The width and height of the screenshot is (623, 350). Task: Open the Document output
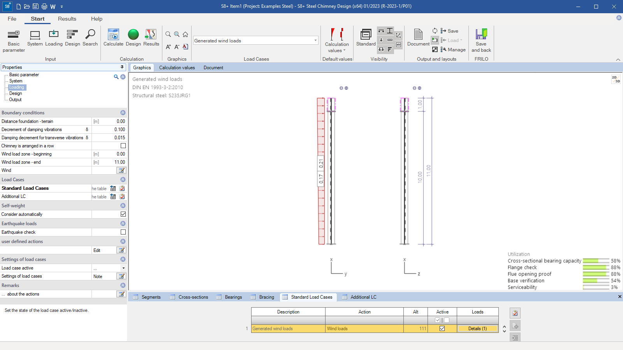418,38
